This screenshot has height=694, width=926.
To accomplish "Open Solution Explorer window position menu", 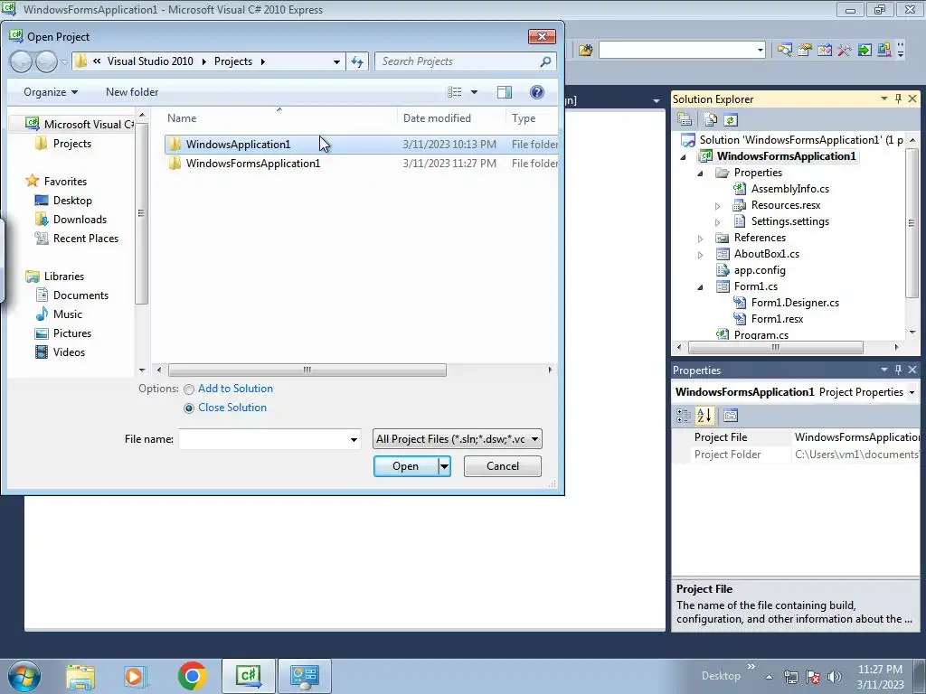I will 884,98.
